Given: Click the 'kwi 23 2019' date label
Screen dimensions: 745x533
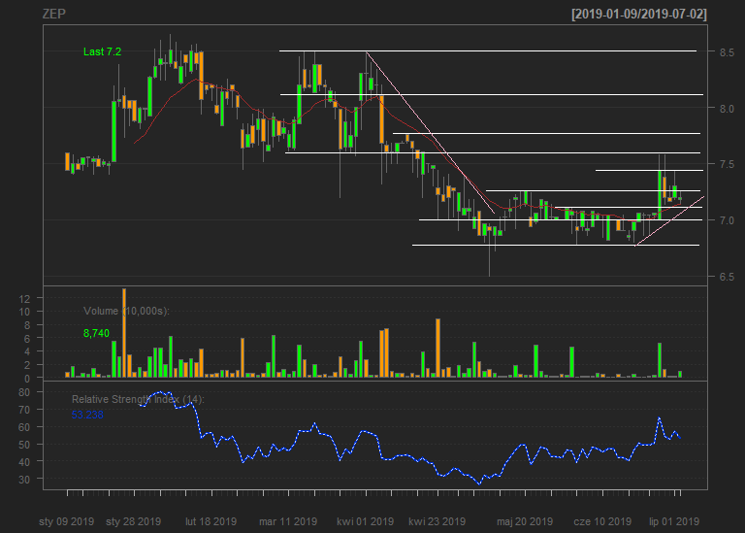Looking at the screenshot, I should (x=437, y=521).
